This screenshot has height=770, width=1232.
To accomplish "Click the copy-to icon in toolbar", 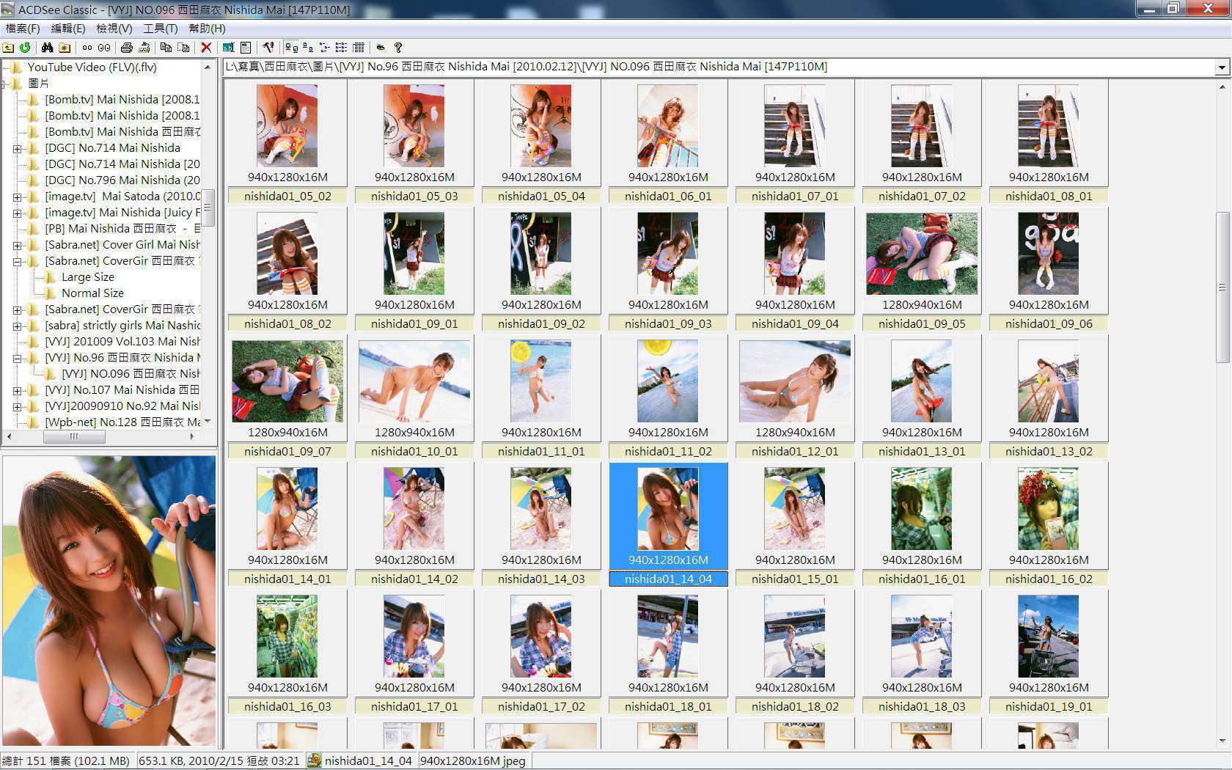I will click(166, 48).
